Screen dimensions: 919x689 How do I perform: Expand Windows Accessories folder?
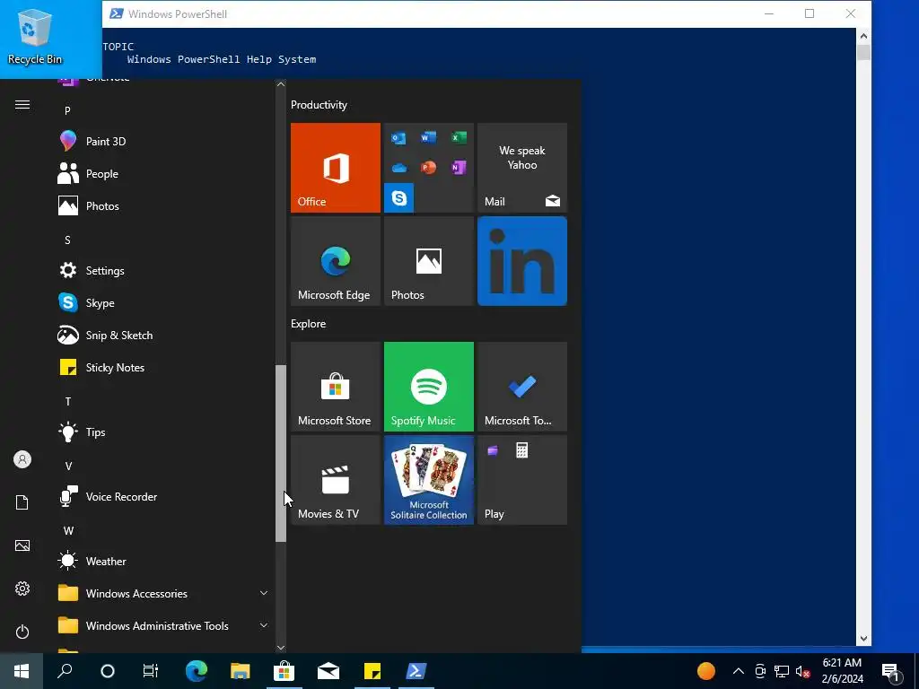pyautogui.click(x=164, y=594)
